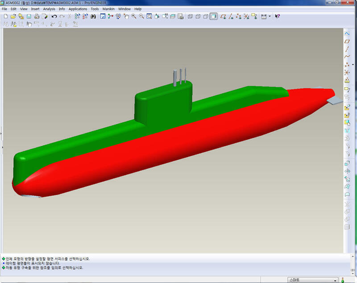Open a file with the Open folder icon
Image resolution: width=357 pixels, height=283 pixels.
(x=13, y=16)
